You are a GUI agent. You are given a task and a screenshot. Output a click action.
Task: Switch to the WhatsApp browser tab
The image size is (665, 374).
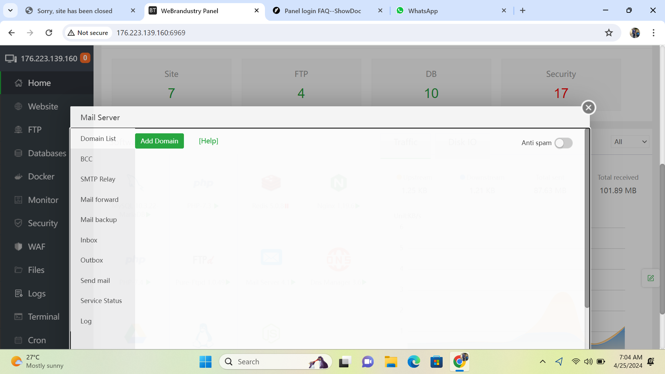pos(423,11)
